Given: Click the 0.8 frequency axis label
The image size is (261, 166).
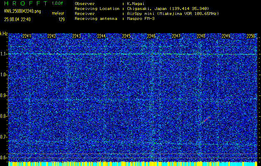Looking at the screenshot, I should pyautogui.click(x=3, y=116).
